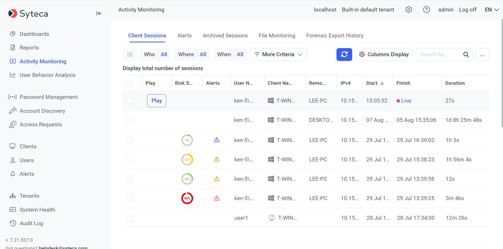Open the three-dots more options button
This screenshot has height=249, width=503.
(482, 54)
